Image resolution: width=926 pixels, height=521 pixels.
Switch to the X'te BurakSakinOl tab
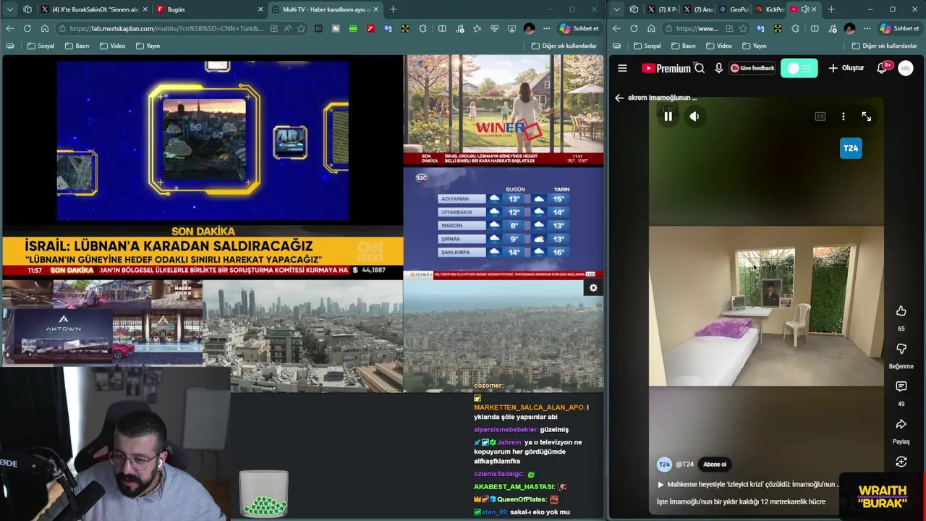pos(94,9)
